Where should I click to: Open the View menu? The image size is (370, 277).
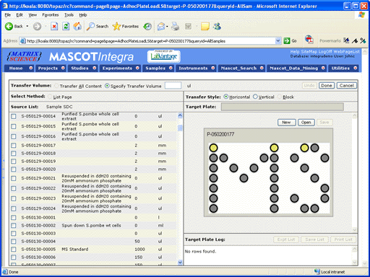point(33,15)
